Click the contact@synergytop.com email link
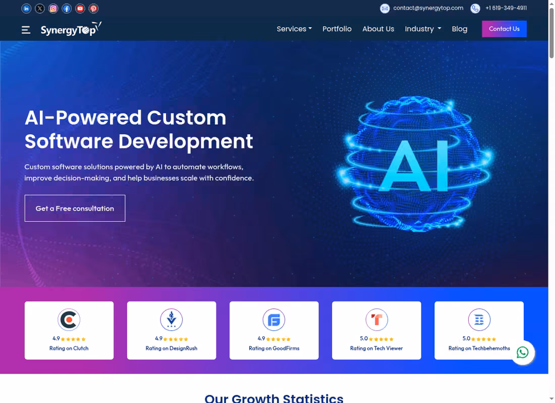This screenshot has width=555, height=403. click(x=428, y=8)
